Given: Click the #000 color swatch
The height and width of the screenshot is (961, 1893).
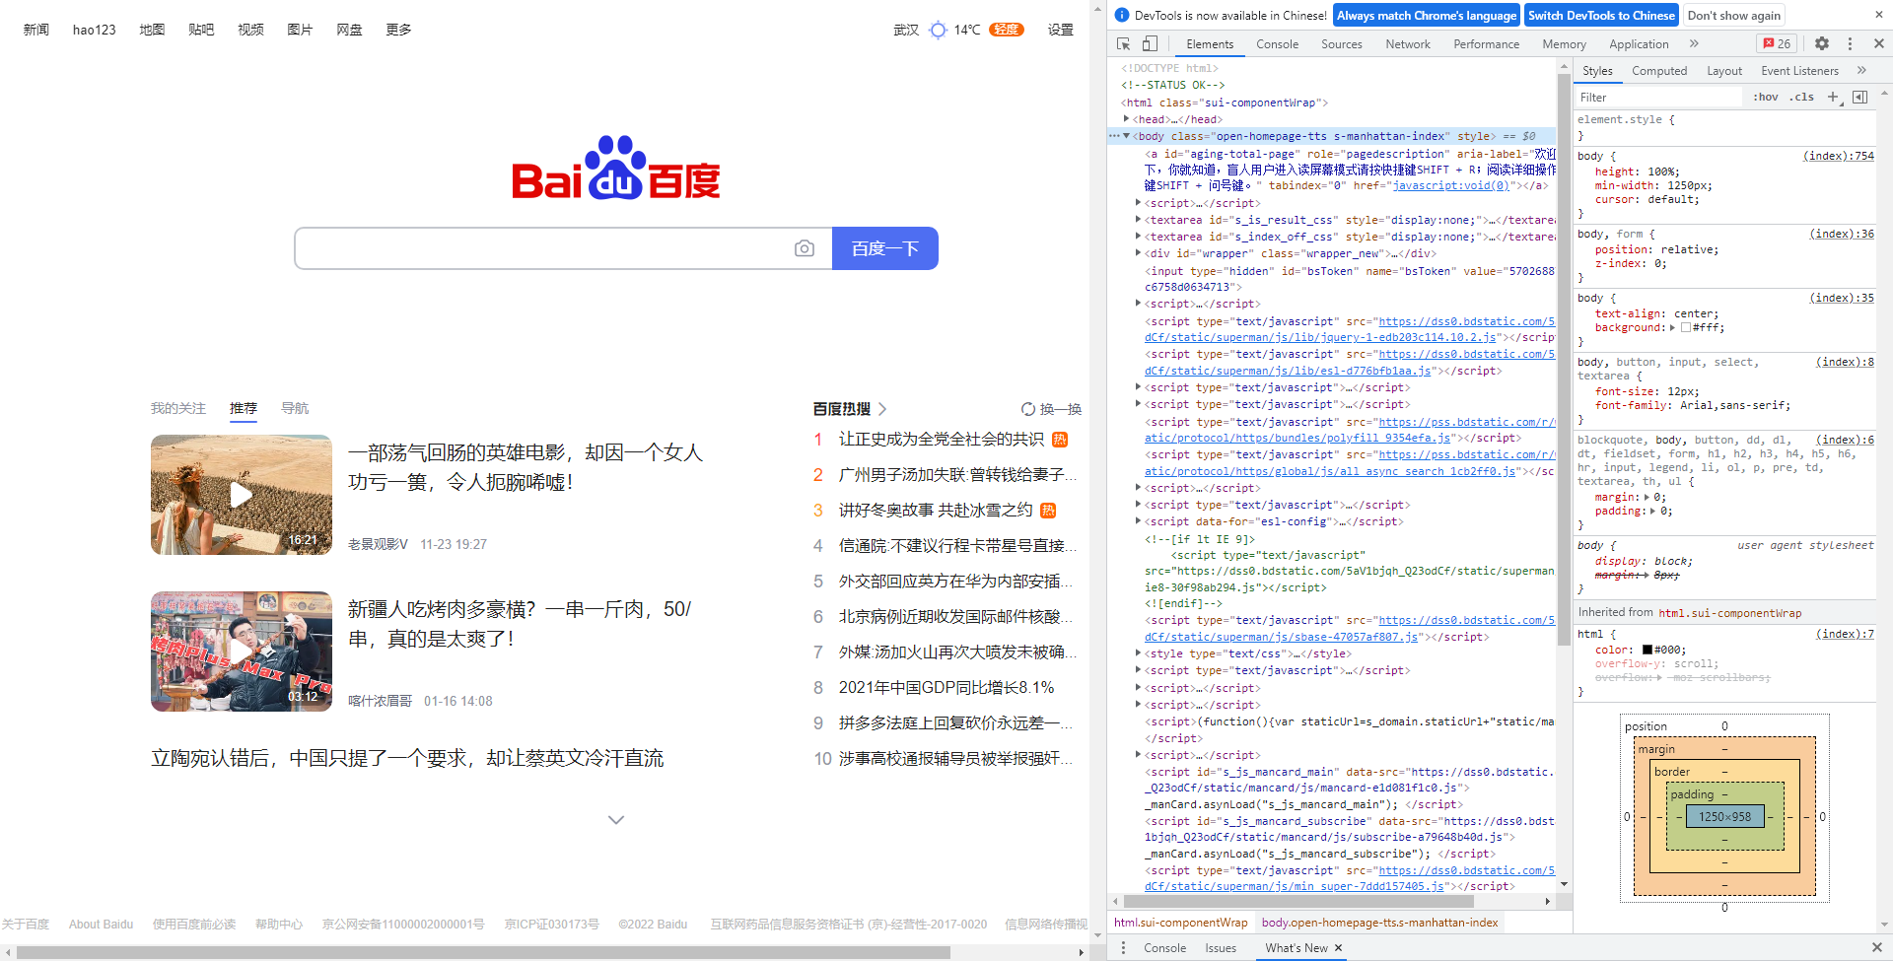Looking at the screenshot, I should [1648, 650].
